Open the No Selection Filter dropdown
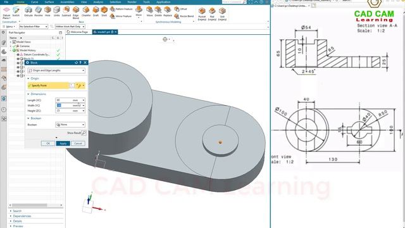 pyautogui.click(x=34, y=27)
